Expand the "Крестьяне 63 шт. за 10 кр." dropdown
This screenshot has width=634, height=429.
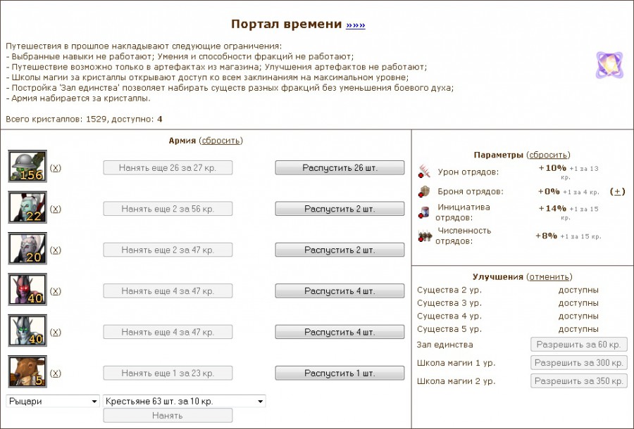pyautogui.click(x=185, y=401)
